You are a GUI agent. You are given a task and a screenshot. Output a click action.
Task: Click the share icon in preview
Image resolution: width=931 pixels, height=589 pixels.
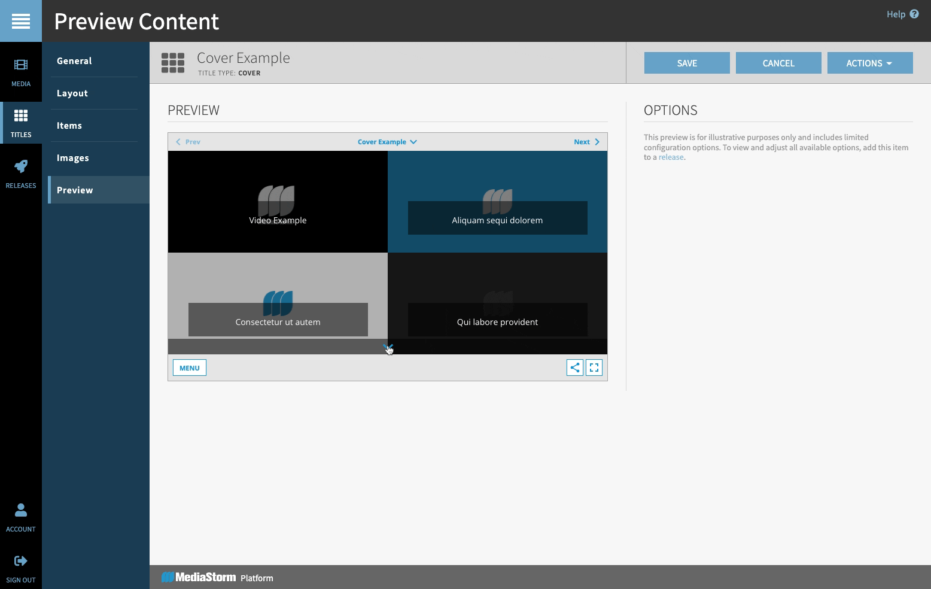point(574,368)
